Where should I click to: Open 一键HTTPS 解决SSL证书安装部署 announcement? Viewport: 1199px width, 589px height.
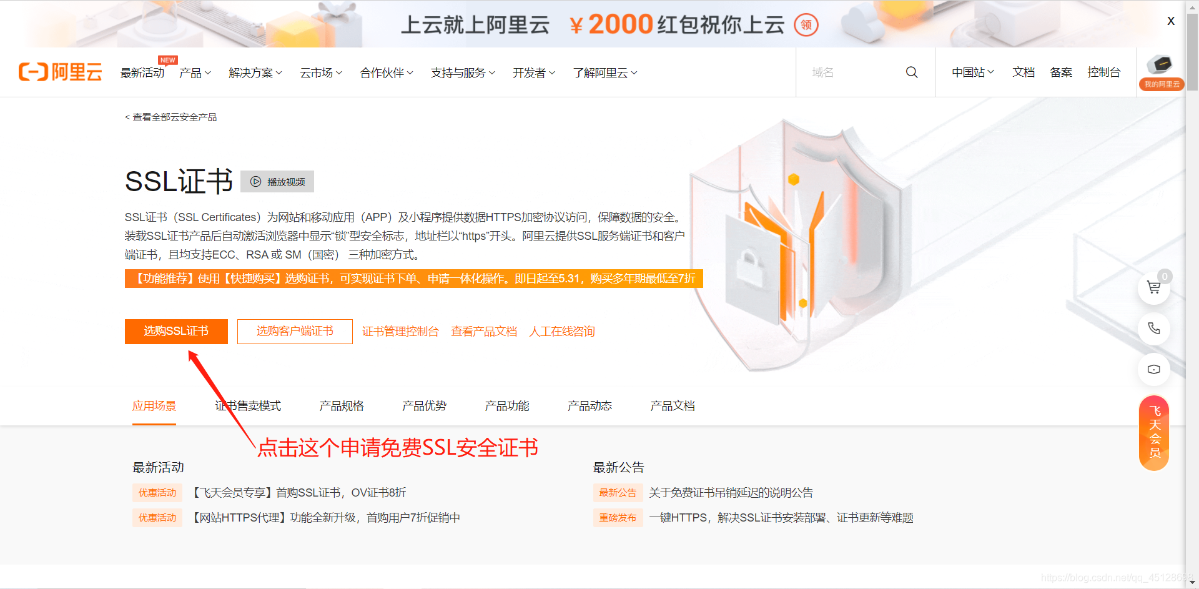click(781, 518)
